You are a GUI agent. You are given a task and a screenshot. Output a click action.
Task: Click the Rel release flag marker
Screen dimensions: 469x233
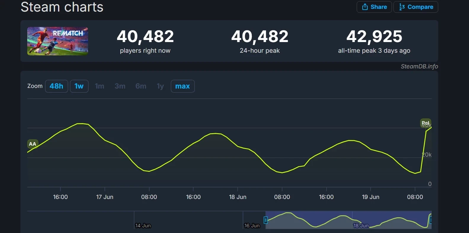tap(425, 123)
